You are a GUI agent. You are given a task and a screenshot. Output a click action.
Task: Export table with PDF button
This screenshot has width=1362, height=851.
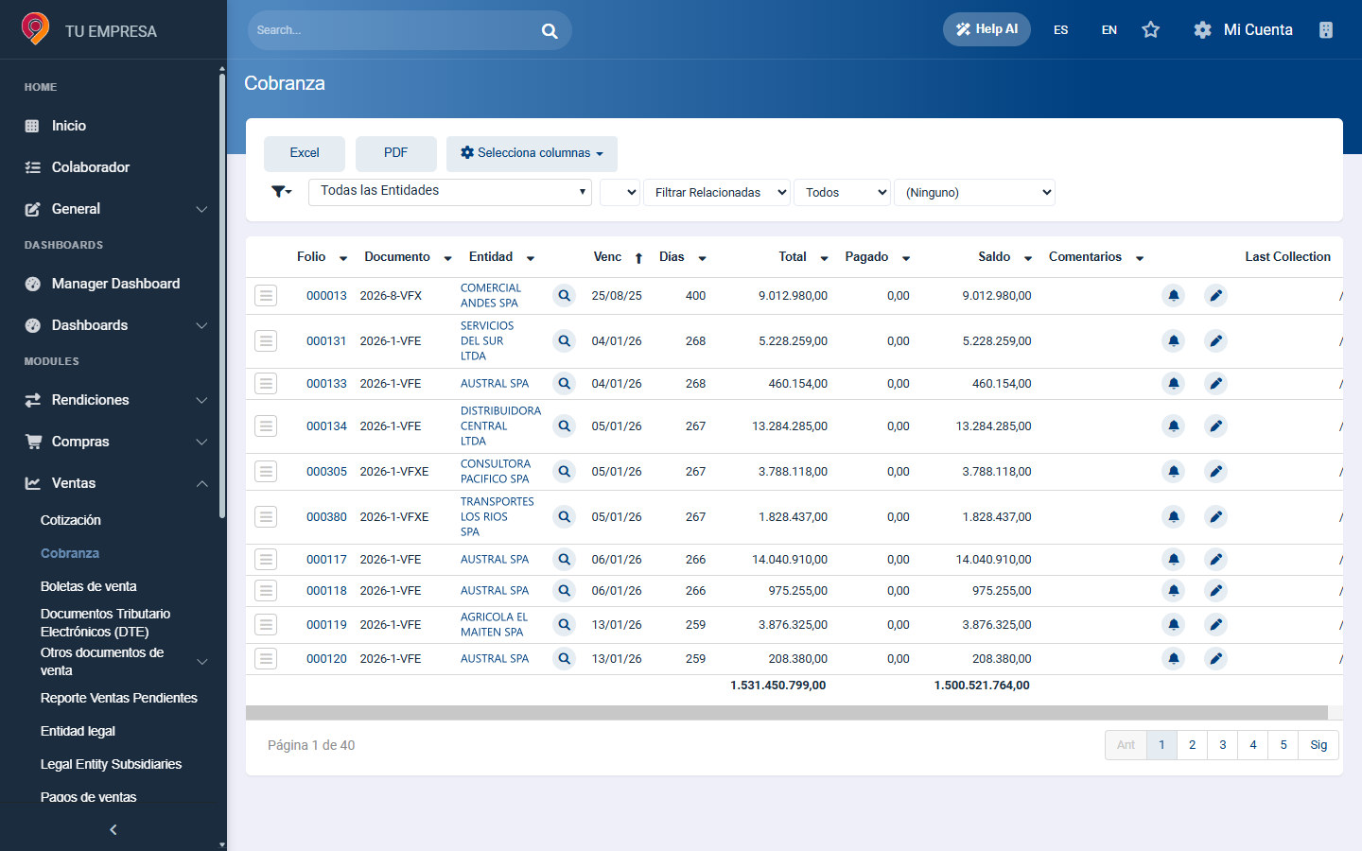coord(395,153)
